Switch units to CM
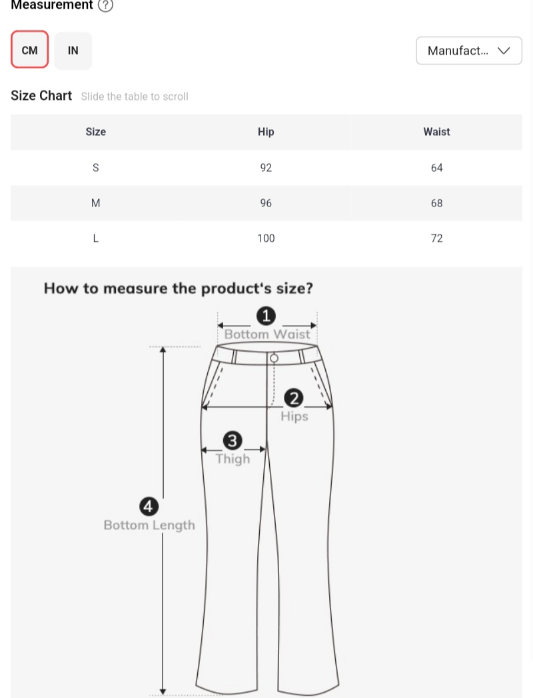 click(x=30, y=50)
